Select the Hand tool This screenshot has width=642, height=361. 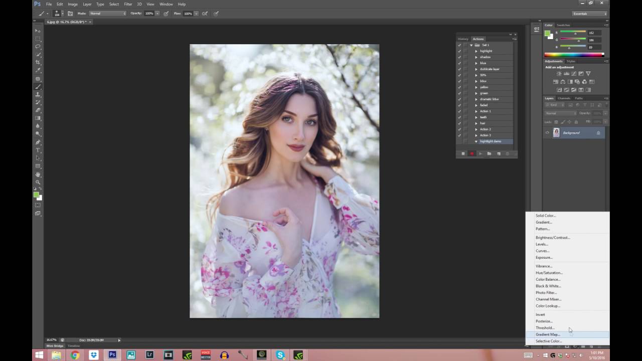38,174
